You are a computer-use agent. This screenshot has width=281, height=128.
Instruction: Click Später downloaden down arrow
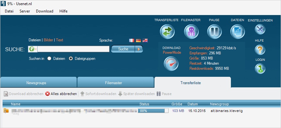click(x=136, y=94)
